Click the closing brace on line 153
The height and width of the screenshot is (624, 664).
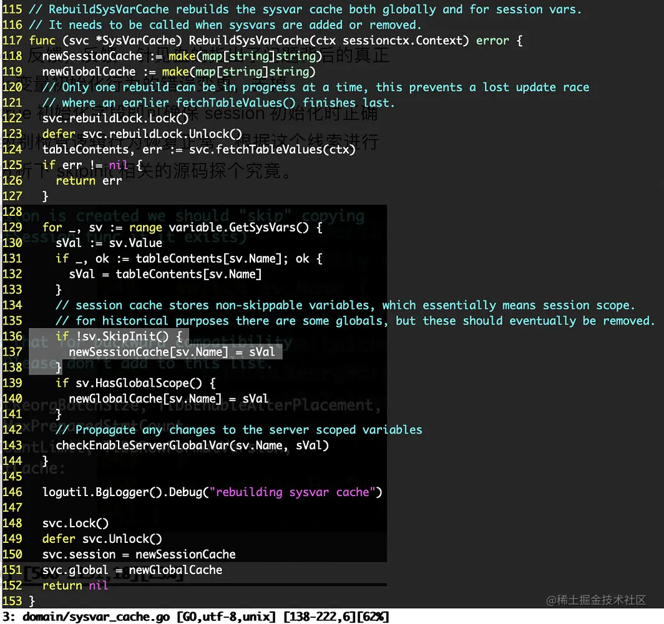pyautogui.click(x=32, y=601)
